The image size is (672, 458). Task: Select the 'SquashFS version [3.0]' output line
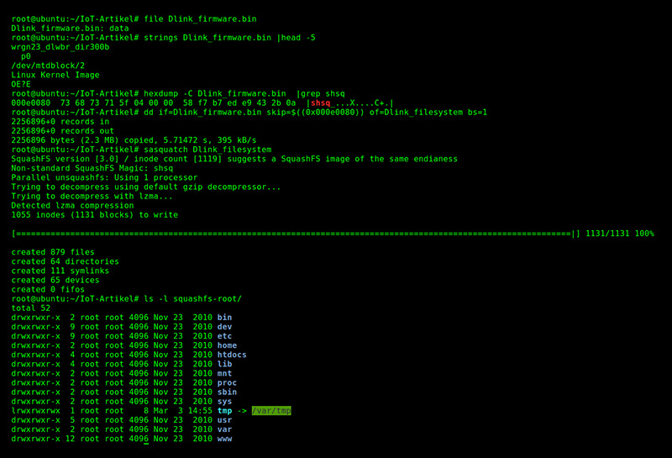(x=234, y=159)
